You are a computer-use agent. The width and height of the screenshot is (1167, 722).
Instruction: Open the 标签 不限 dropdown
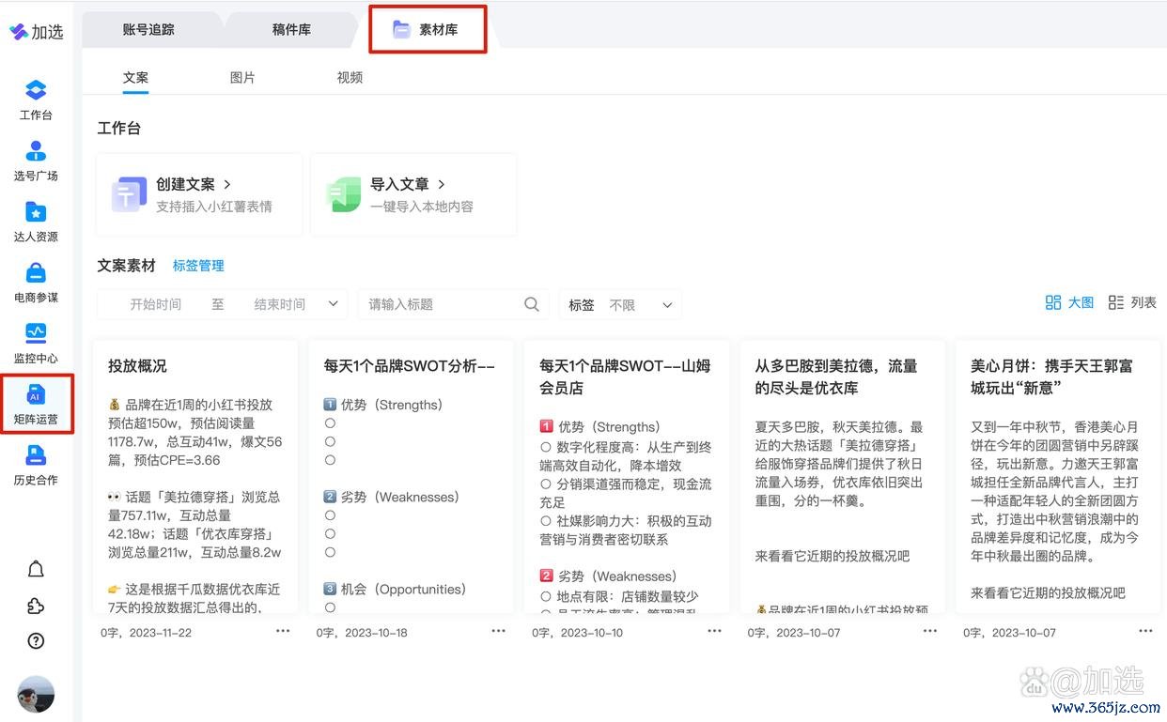[620, 305]
